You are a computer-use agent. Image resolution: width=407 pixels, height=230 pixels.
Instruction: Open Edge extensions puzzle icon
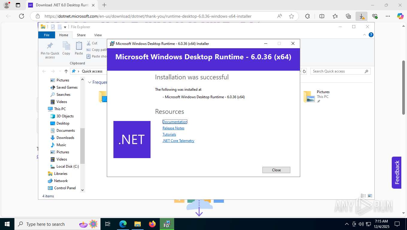(x=307, y=16)
